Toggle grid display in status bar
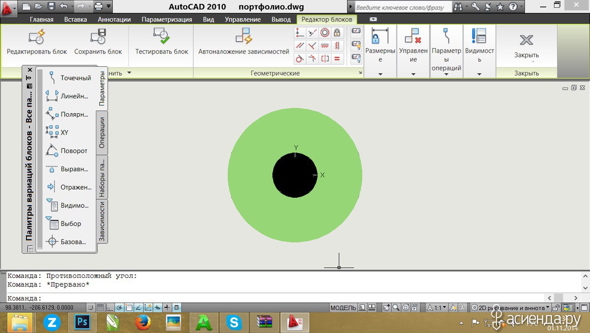 100,308
